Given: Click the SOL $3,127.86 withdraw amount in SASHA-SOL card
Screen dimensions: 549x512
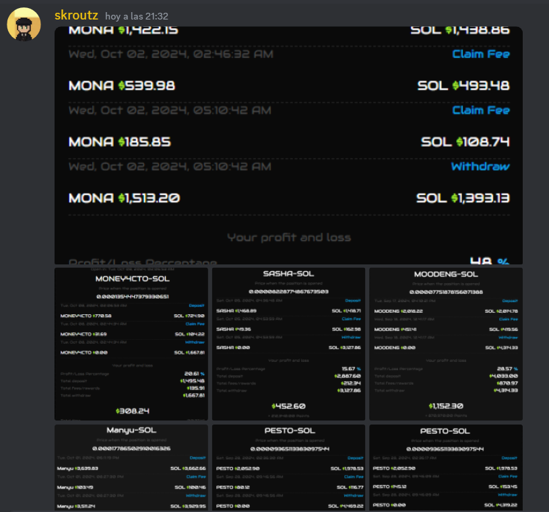Looking at the screenshot, I should click(x=344, y=348).
